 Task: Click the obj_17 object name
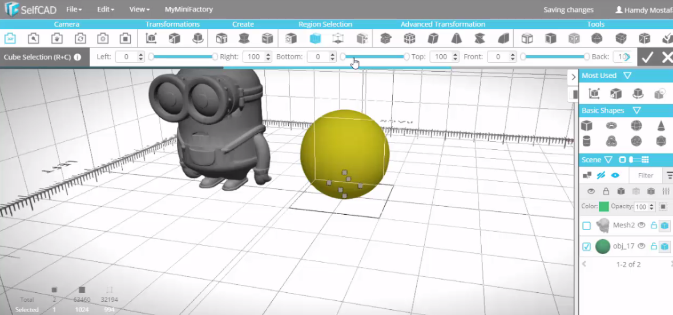coord(624,246)
